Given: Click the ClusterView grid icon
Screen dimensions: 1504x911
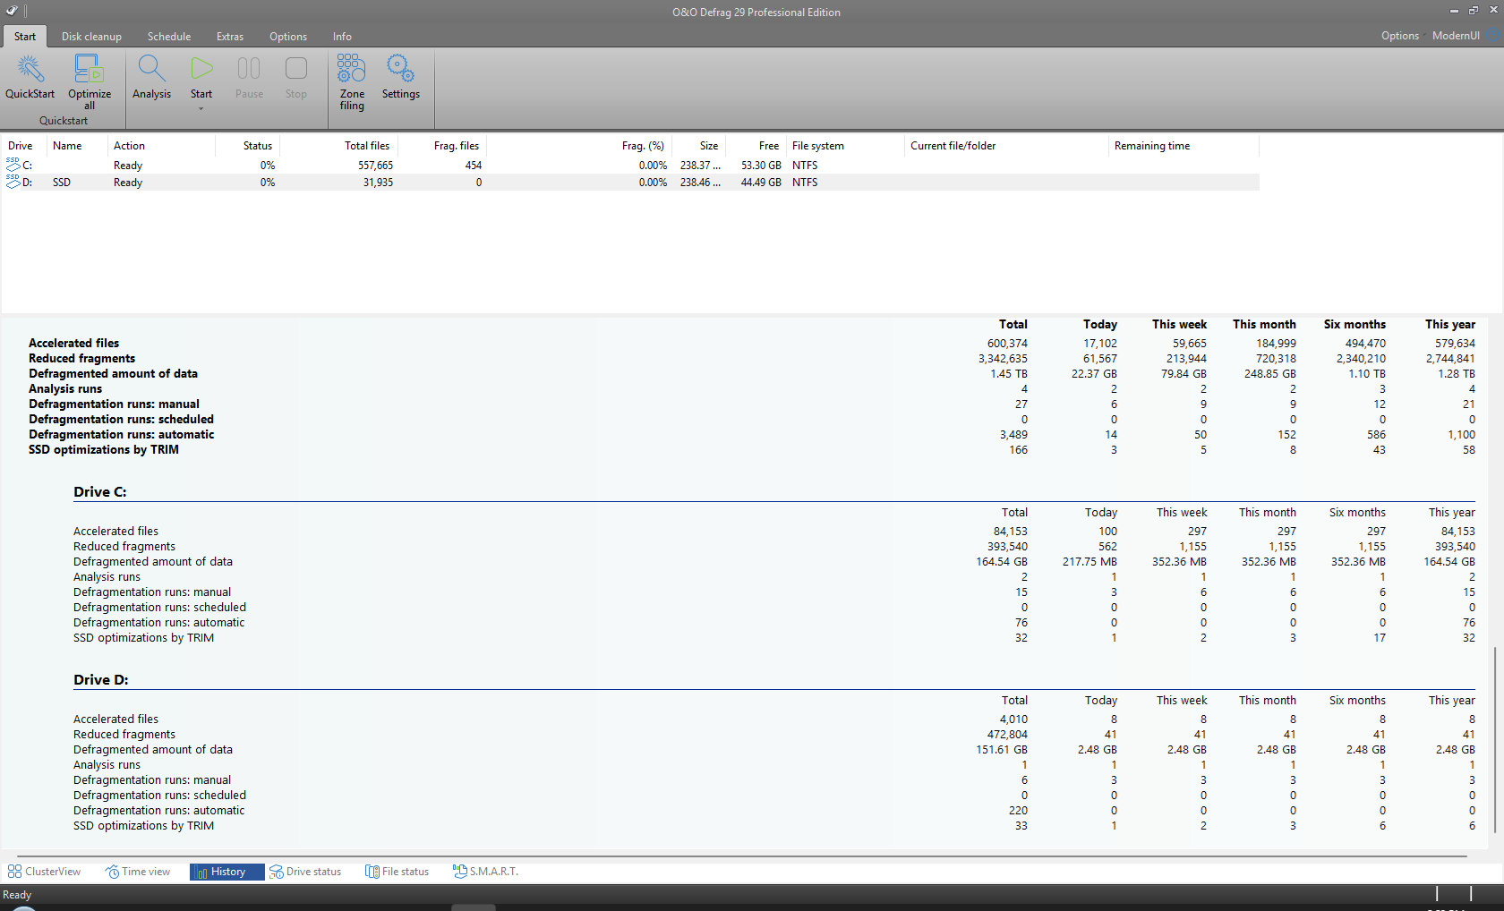Looking at the screenshot, I should click(14, 872).
